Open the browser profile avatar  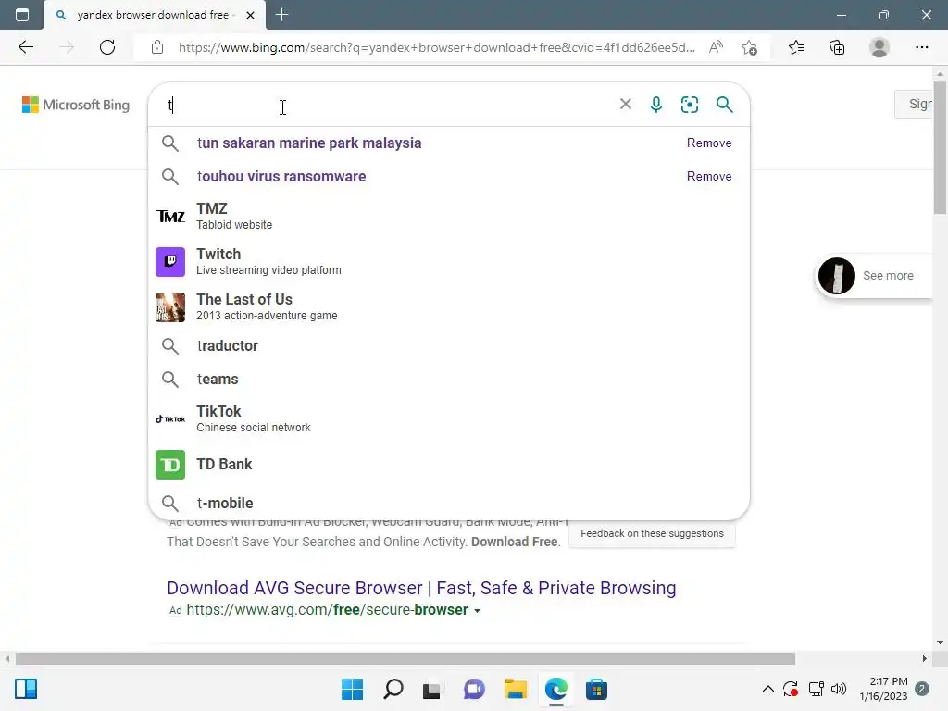pos(879,47)
